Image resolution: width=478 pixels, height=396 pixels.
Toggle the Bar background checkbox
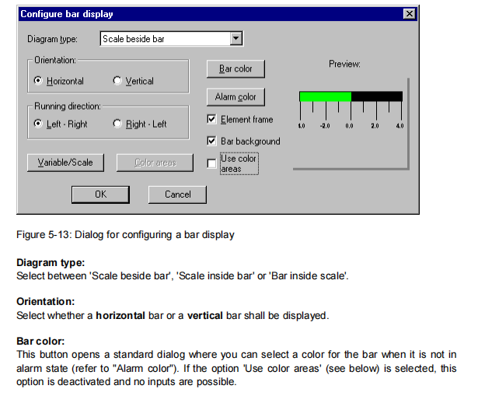tap(211, 142)
